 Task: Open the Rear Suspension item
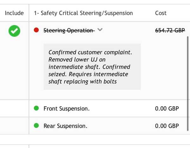[65, 126]
